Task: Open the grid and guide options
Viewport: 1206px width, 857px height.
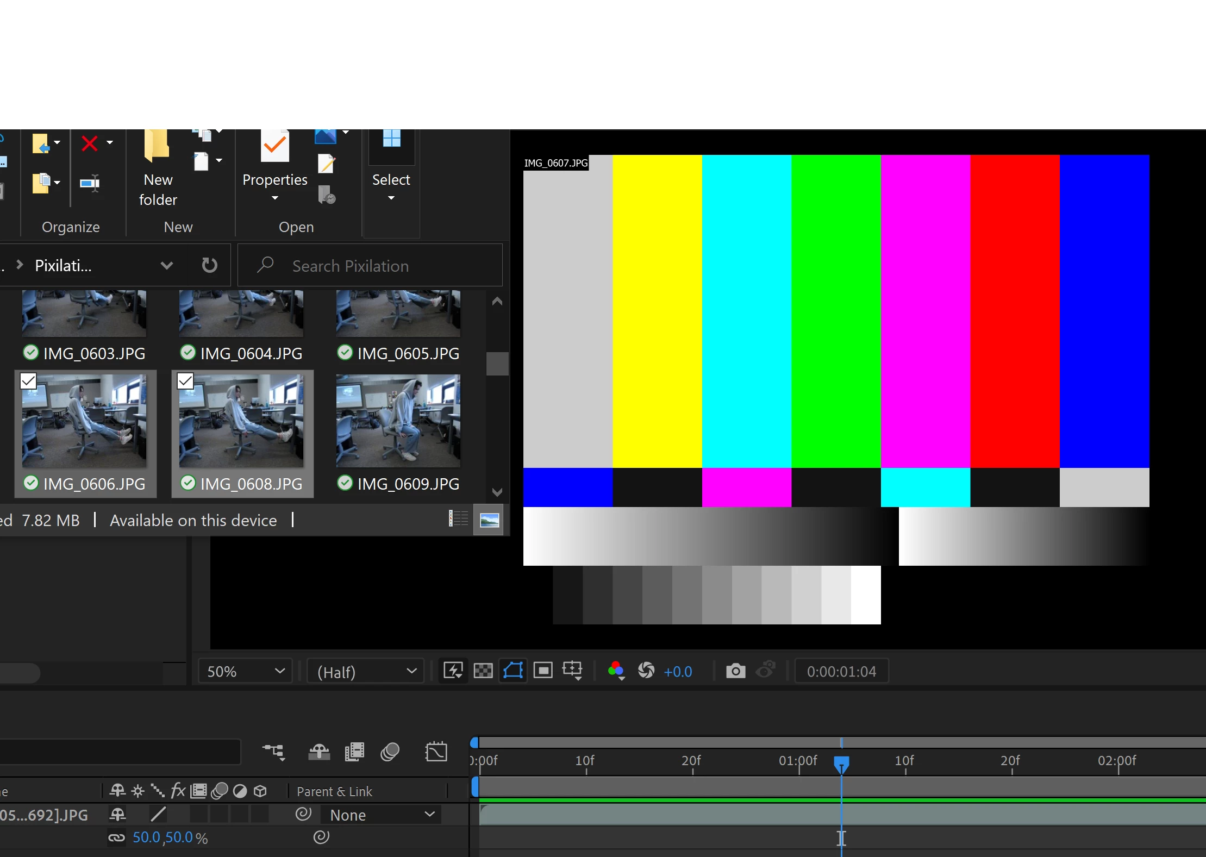Action: click(x=572, y=671)
